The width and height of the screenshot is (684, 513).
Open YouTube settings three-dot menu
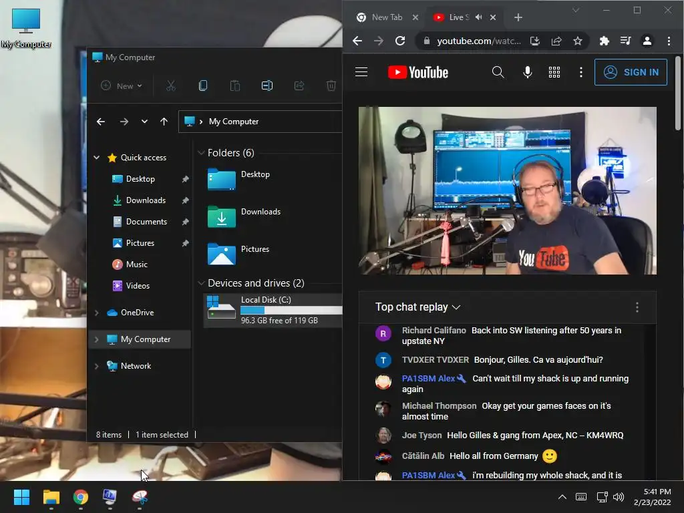tap(580, 72)
